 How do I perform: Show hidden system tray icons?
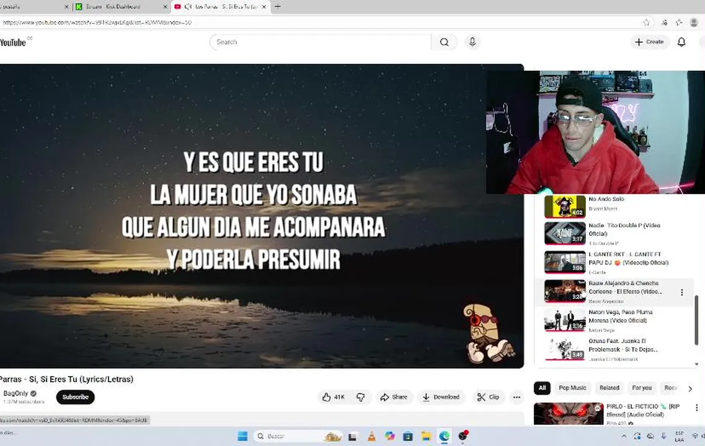[x=624, y=436]
